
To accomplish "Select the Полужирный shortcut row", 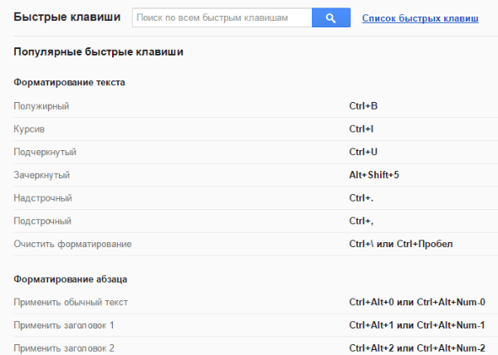I will point(256,106).
